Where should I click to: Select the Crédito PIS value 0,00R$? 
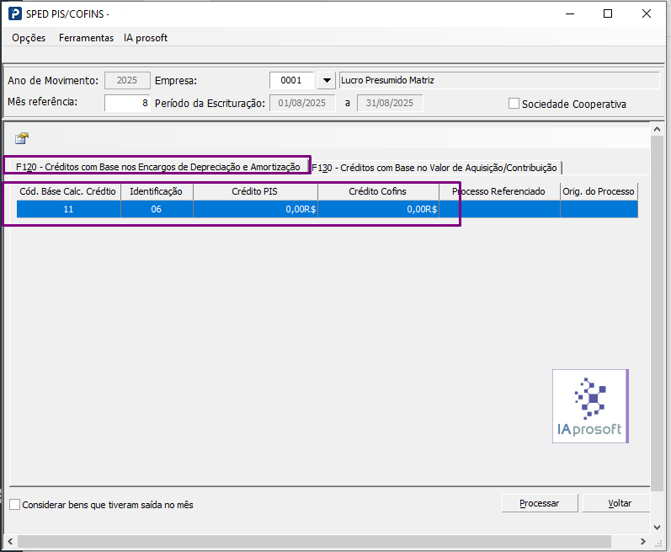(255, 209)
